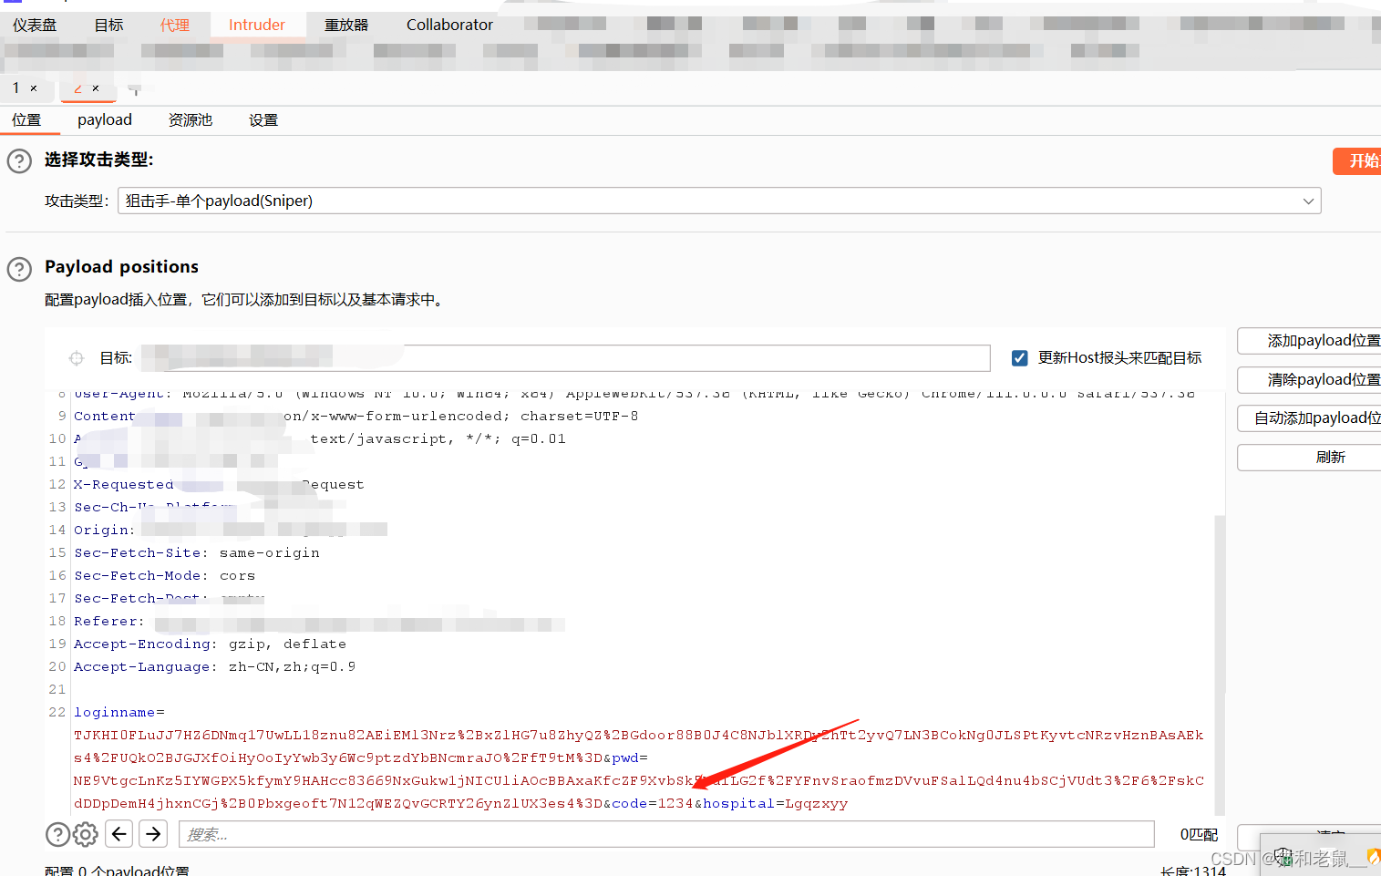Open help for Payload positions
Viewport: 1381px width, 876px height.
[x=19, y=269]
